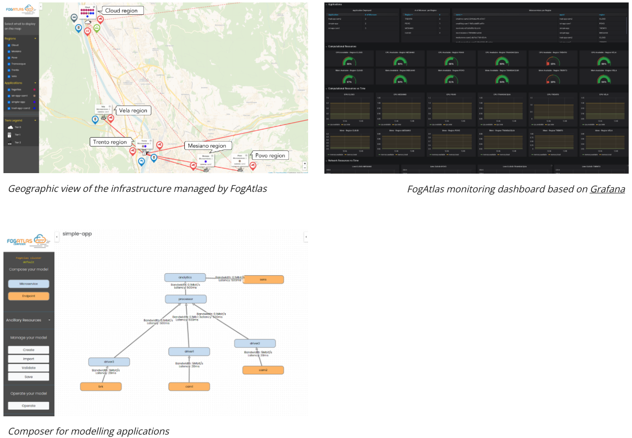Click the red camera marker beside Vela

pyautogui.click(x=110, y=118)
